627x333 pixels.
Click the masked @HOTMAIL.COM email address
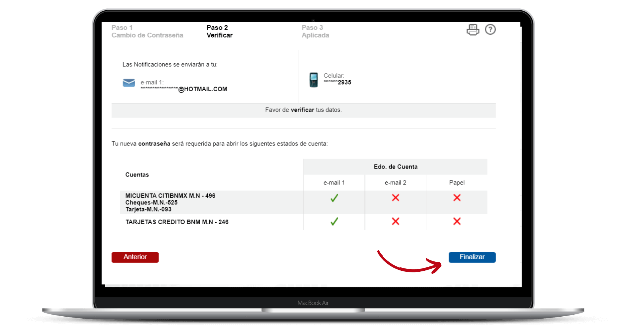184,89
